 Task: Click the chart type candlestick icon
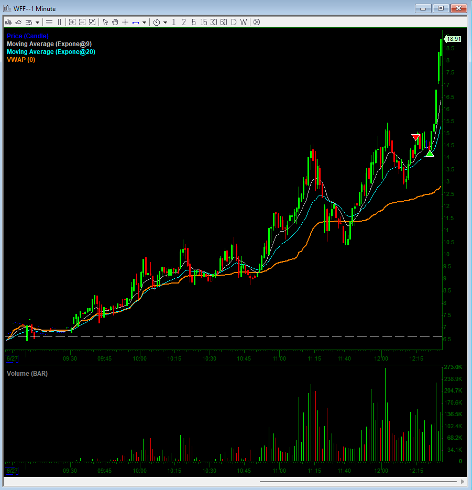pos(8,22)
